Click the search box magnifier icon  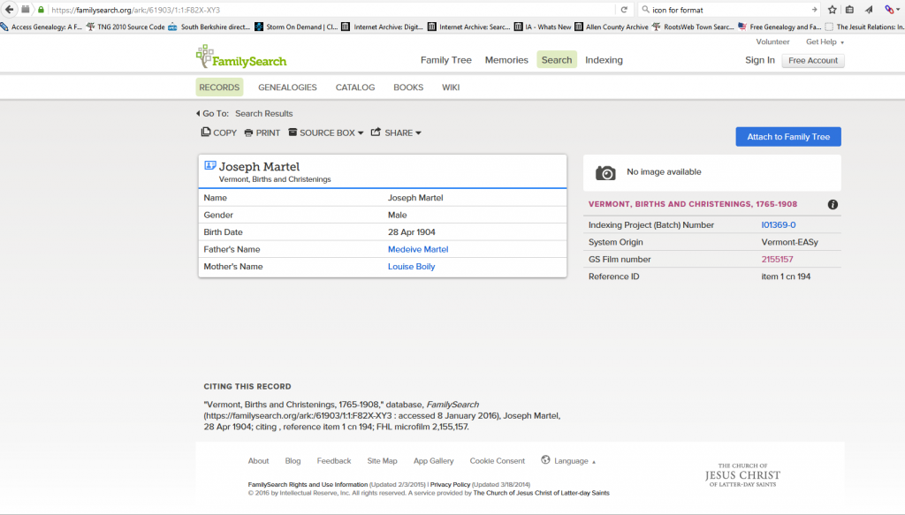(x=645, y=10)
